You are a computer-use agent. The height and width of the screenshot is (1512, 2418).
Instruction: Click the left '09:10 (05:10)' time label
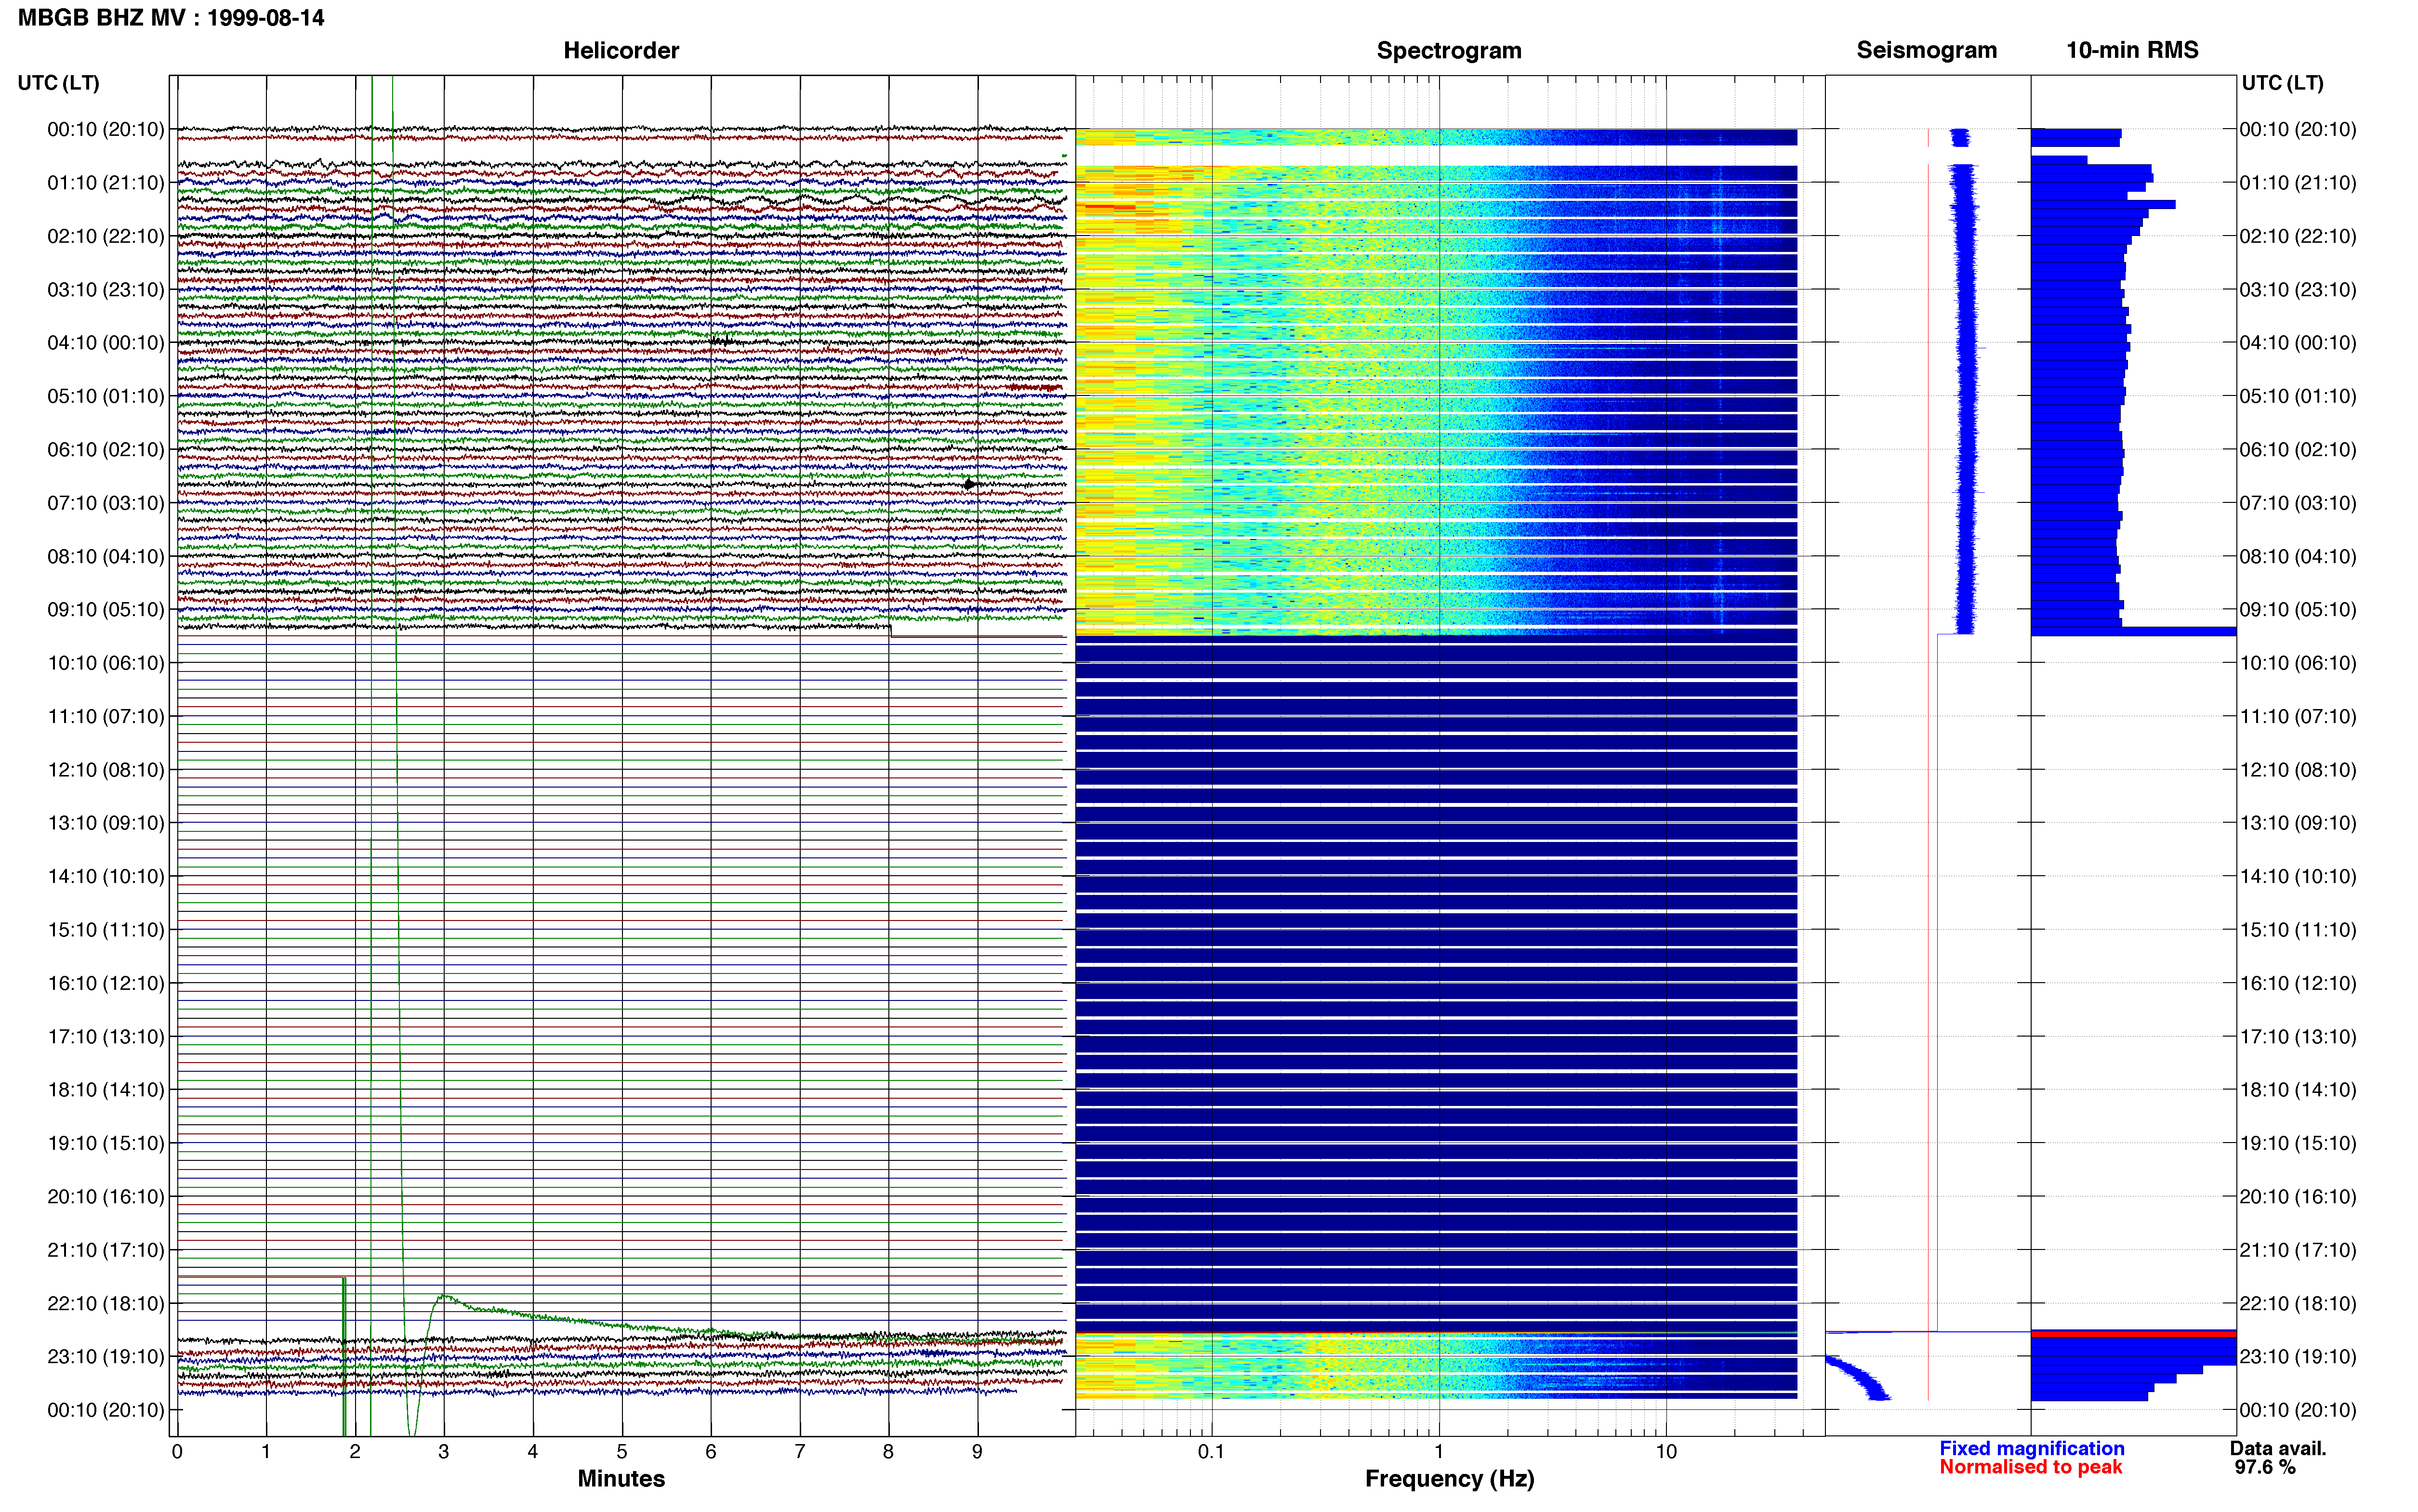[106, 609]
